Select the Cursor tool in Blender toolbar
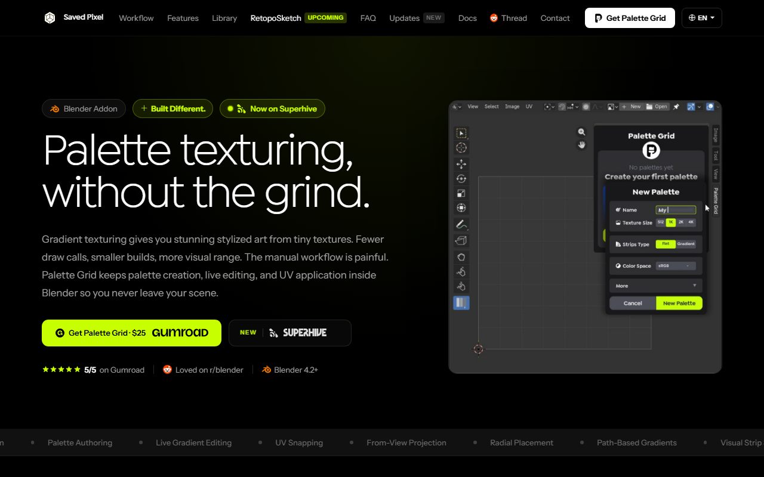Screen dimensions: 764x477 click(x=461, y=147)
